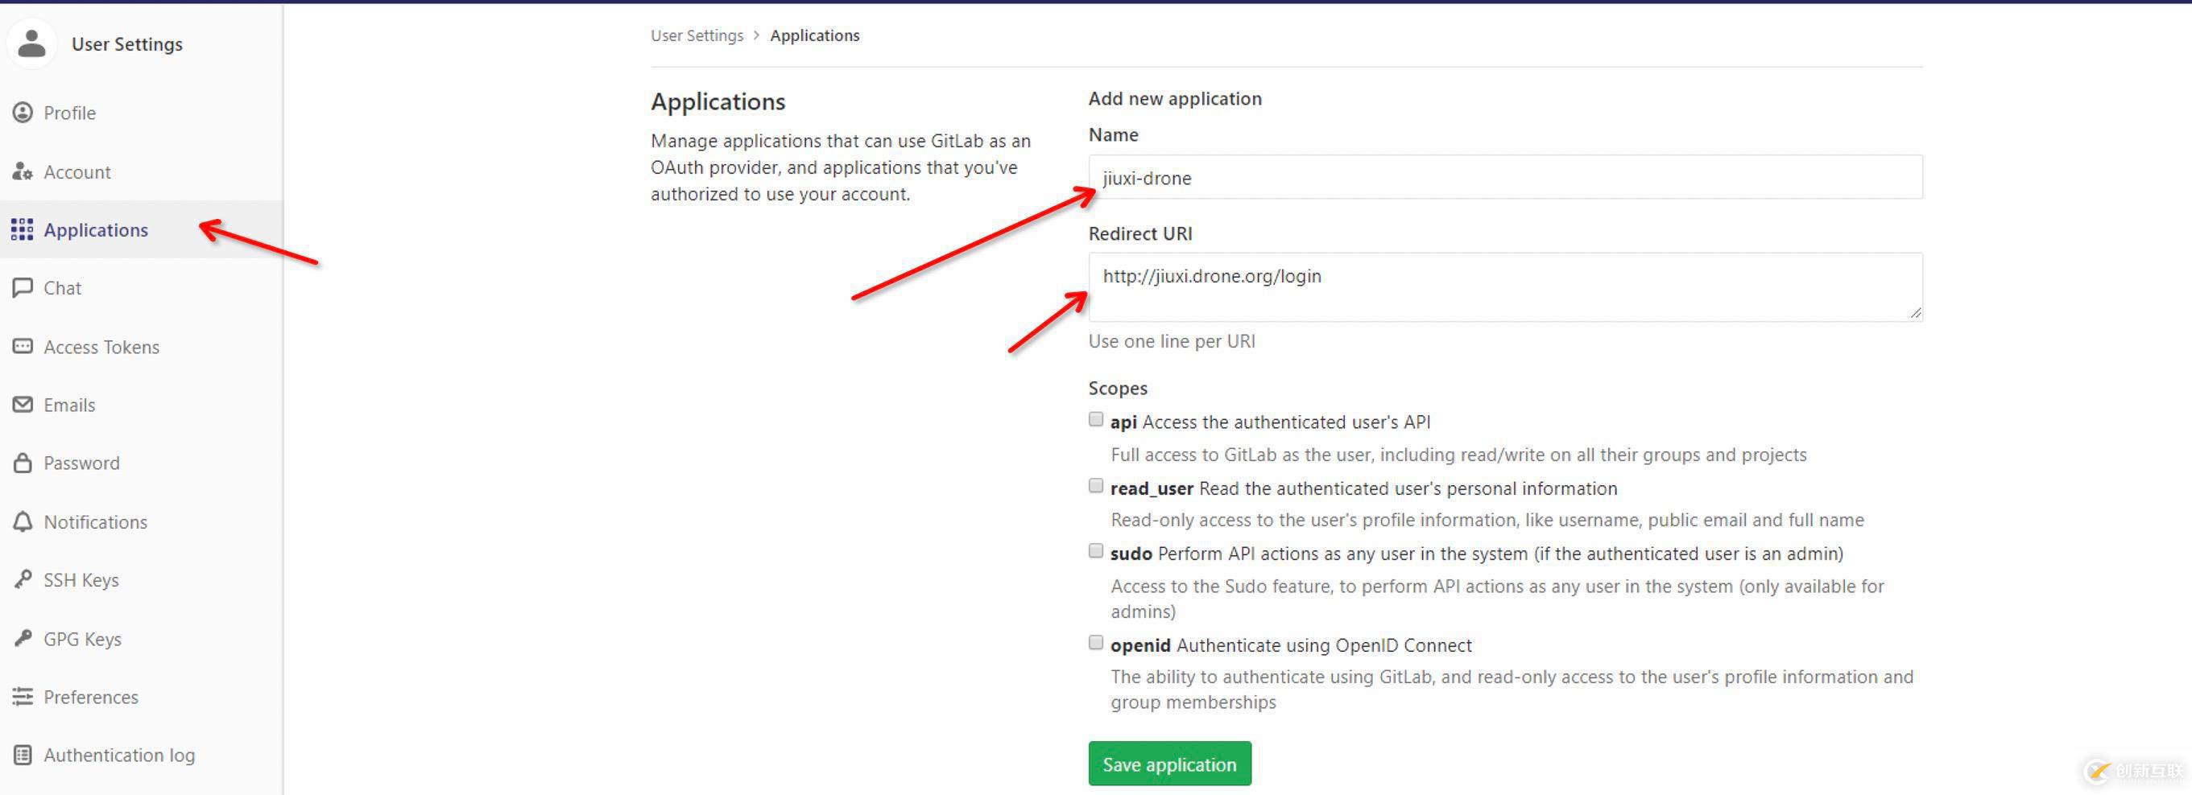Focus the application Name input field
The image size is (2192, 795).
pos(1504,178)
